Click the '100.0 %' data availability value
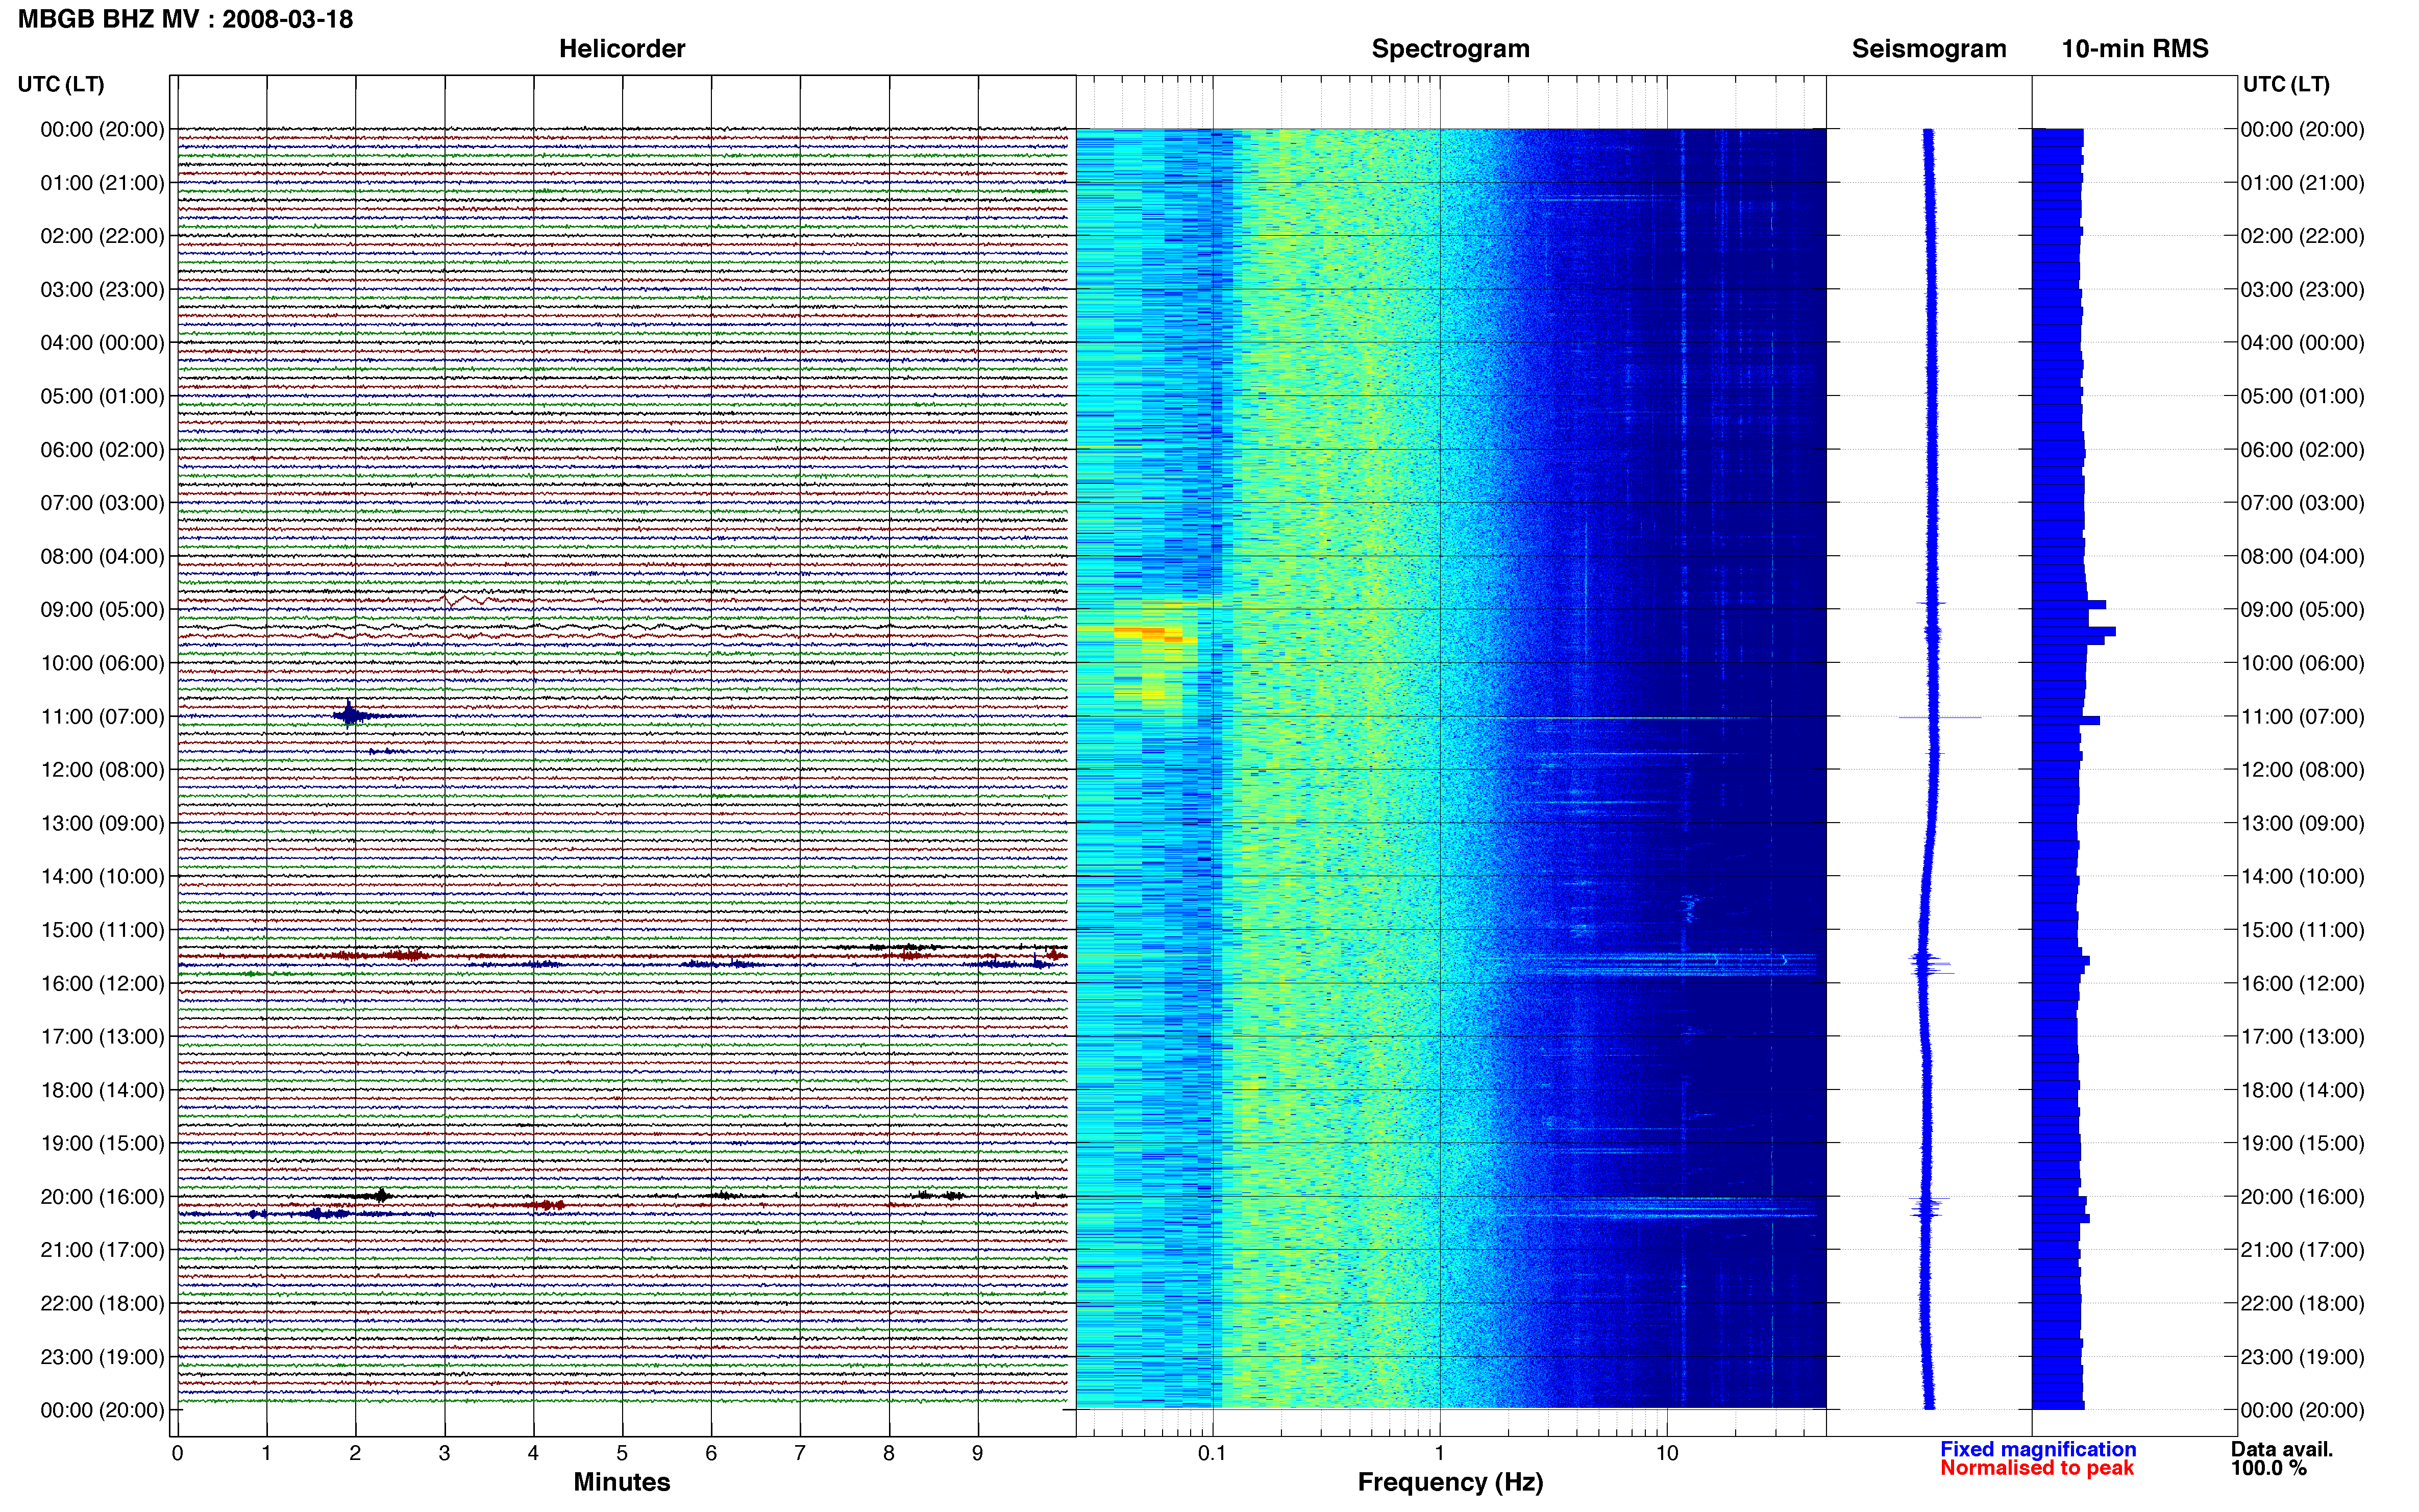This screenshot has height=1512, width=2419. (2269, 1468)
